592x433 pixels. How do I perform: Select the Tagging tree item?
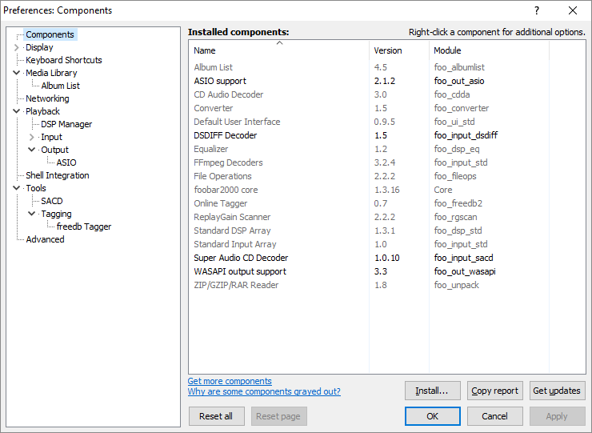pyautogui.click(x=56, y=214)
